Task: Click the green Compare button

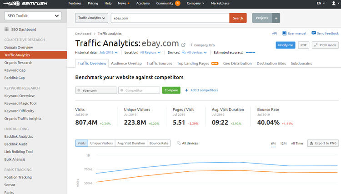Action: (x=171, y=90)
